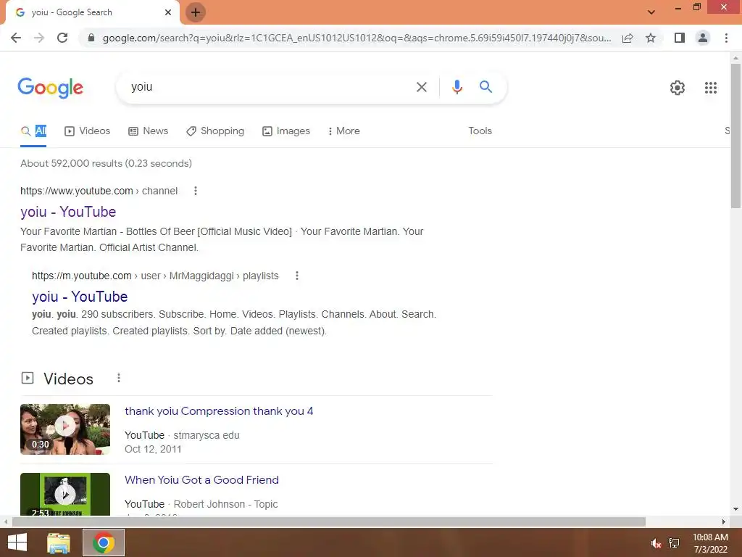Click the 'https://www.youtube.com › channel' breadcrumb
Screen dimensions: 742x557
[x=99, y=191]
